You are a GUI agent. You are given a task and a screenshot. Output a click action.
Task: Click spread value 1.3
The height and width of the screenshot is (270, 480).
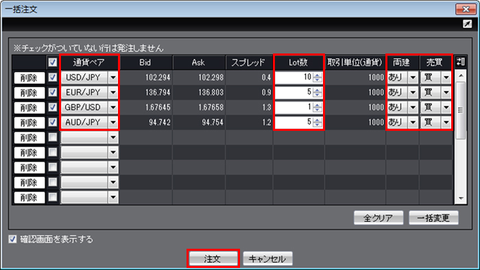(x=266, y=108)
